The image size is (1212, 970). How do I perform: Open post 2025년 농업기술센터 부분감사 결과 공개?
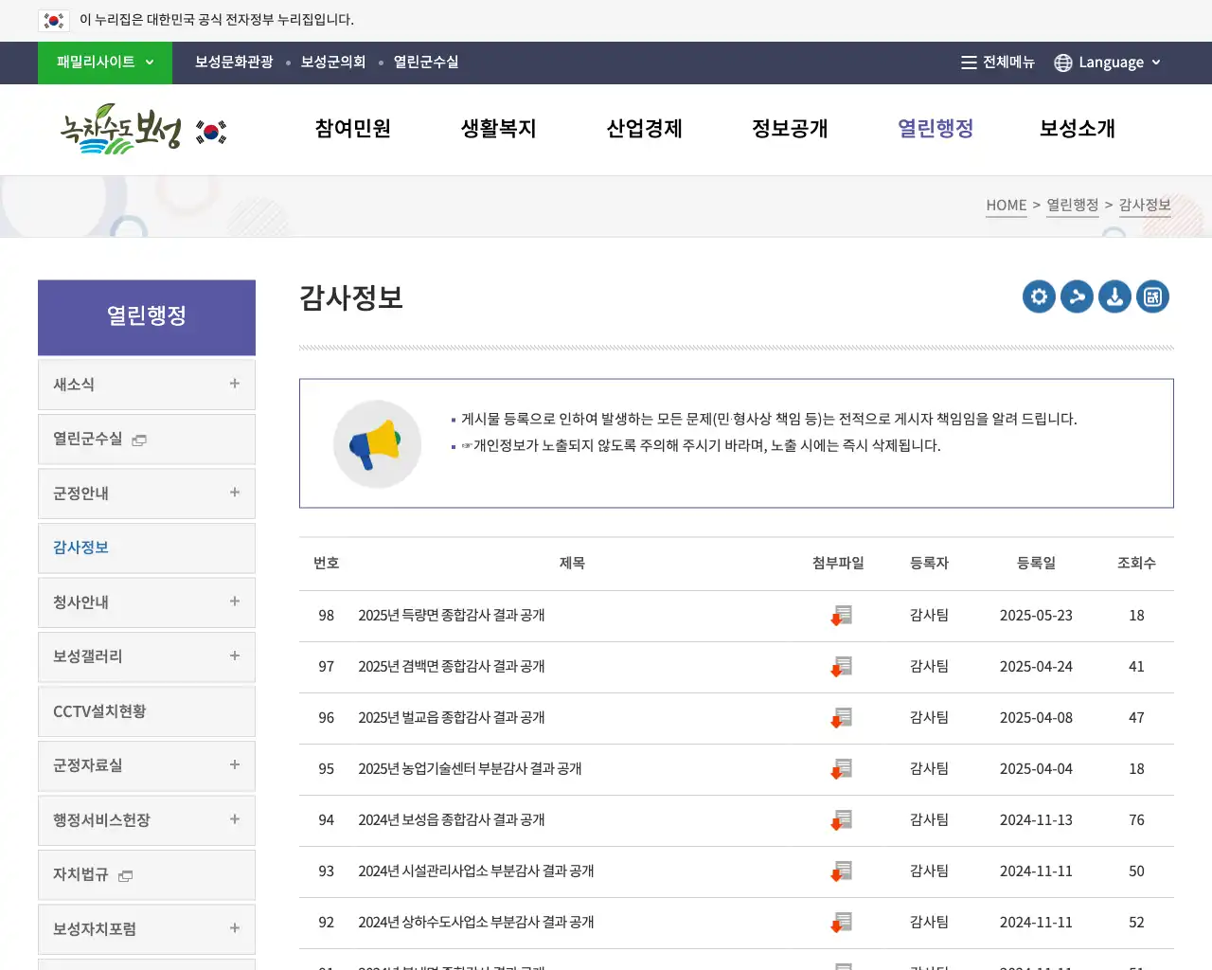coord(470,769)
